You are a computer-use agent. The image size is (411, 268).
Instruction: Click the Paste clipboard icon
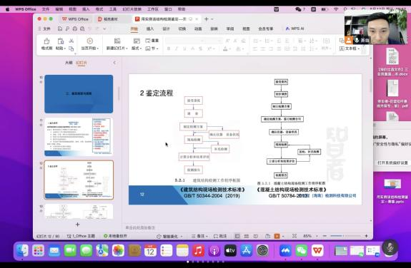click(61, 41)
